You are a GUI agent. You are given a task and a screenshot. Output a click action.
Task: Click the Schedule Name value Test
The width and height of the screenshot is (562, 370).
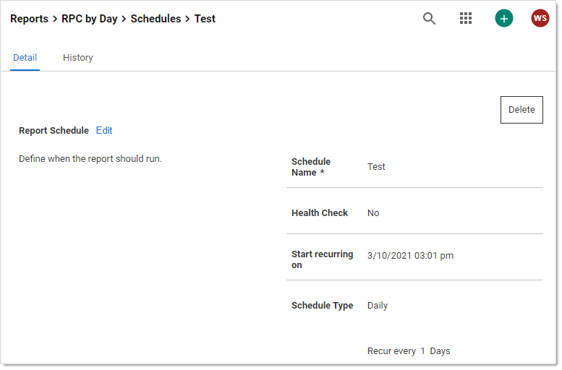[376, 167]
